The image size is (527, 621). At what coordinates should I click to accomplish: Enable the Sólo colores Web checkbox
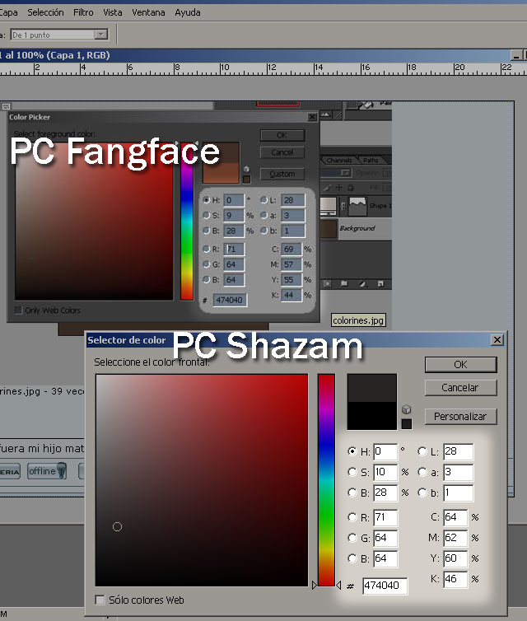[100, 600]
